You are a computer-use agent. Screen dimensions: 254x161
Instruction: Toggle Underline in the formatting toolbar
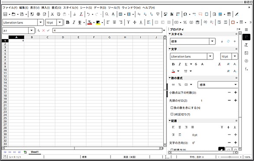(x=80, y=23)
